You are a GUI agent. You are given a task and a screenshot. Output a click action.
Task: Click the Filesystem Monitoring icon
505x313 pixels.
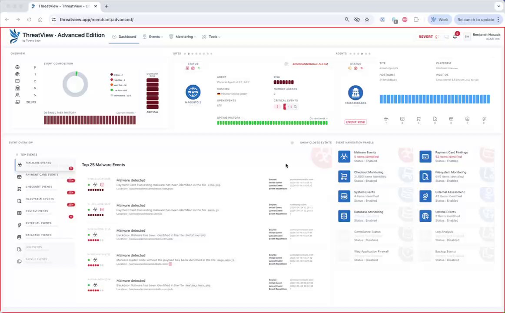(425, 176)
